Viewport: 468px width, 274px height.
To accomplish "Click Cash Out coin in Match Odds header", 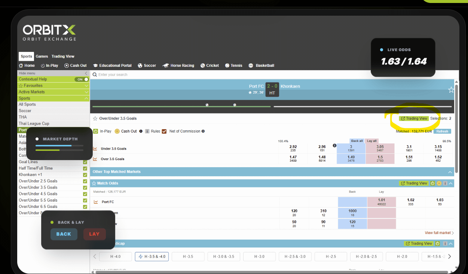I will pos(439,183).
